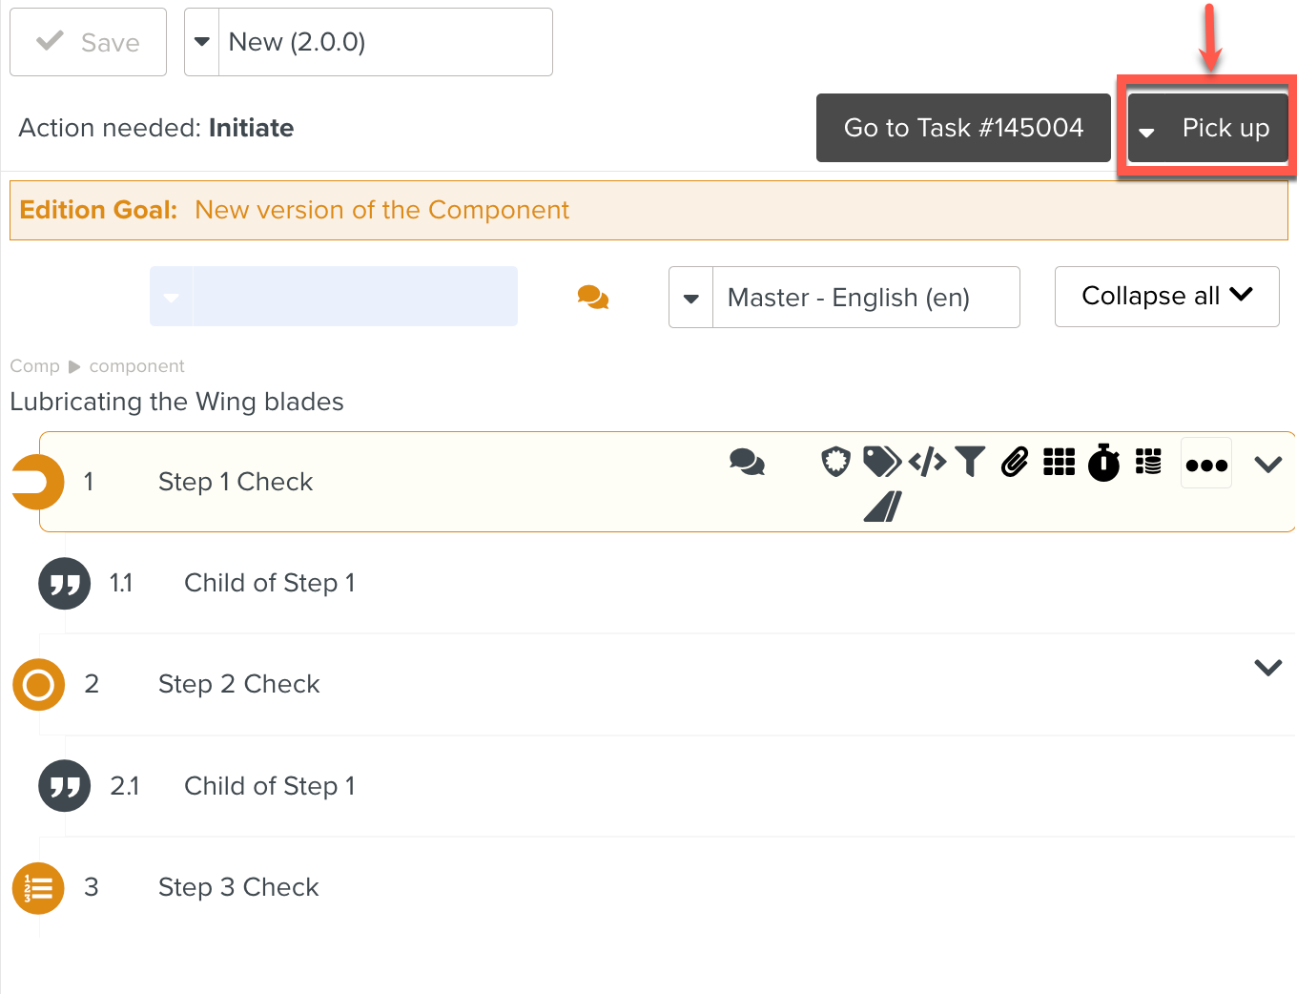1297x994 pixels.
Task: Expand the Step 2 Check chevron
Action: (x=1267, y=668)
